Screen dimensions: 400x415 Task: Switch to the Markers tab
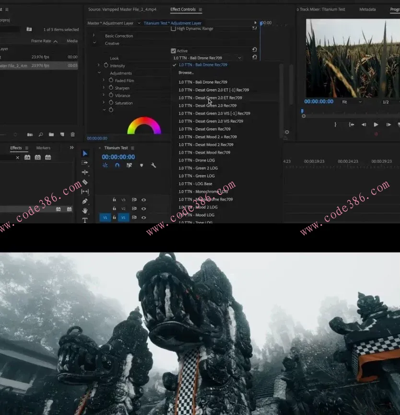click(x=43, y=148)
